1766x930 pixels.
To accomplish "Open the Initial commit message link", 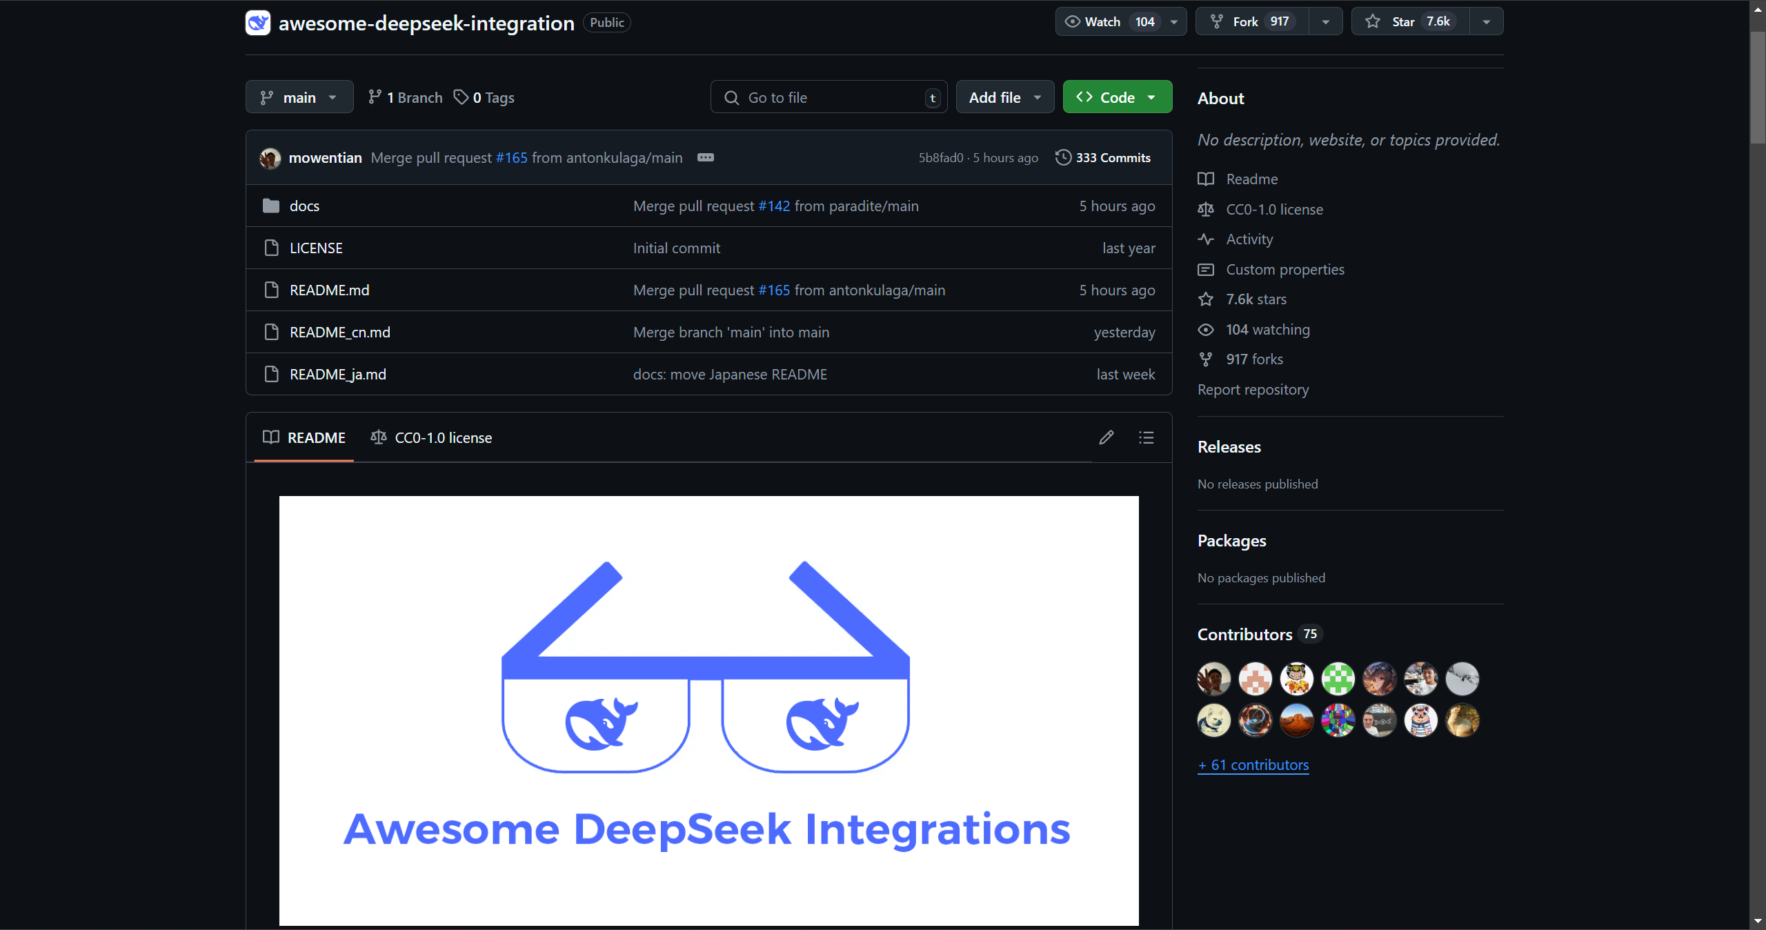I will coord(677,248).
